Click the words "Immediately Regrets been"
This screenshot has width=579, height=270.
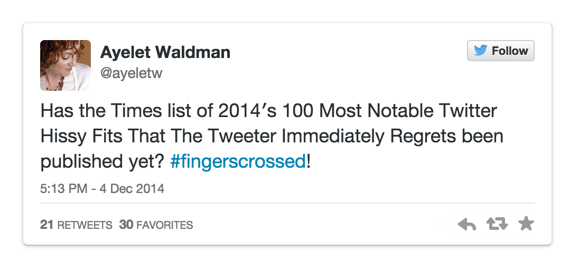392,136
